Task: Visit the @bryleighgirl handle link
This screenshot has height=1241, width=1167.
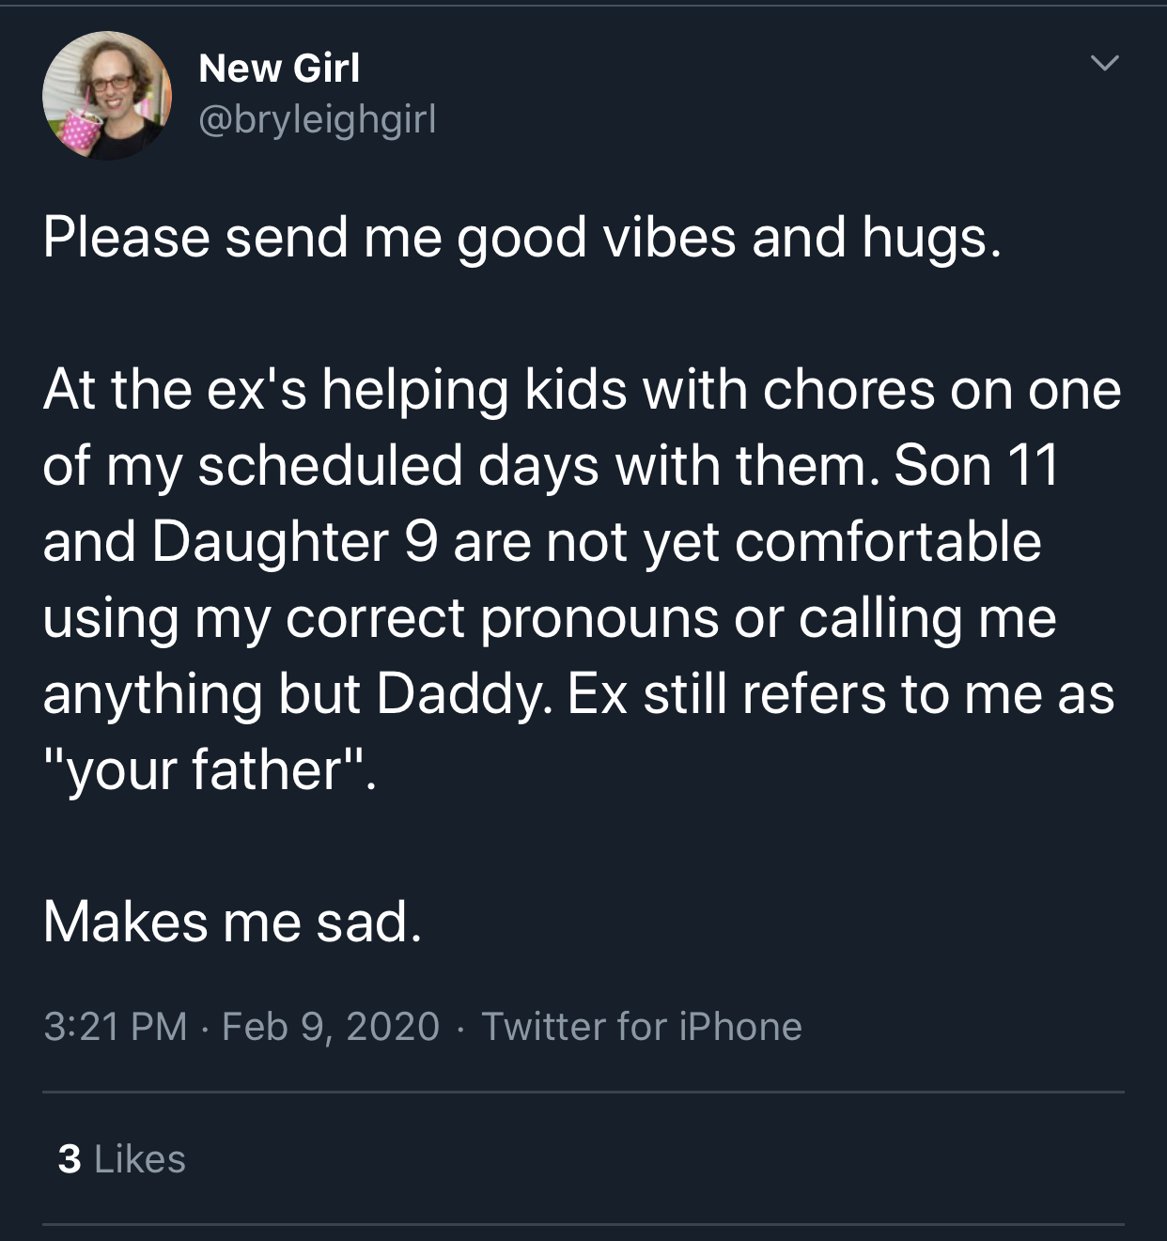Action: tap(318, 119)
